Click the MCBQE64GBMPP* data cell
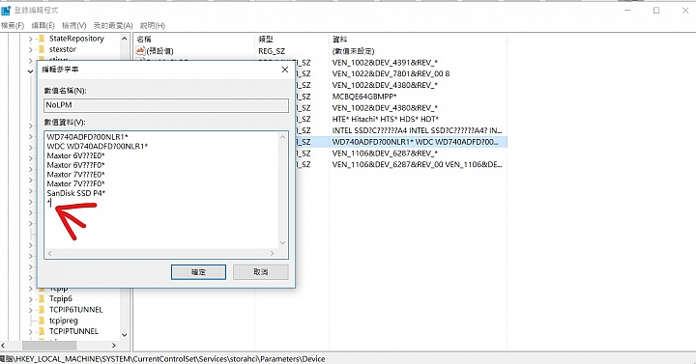The width and height of the screenshot is (696, 364). click(x=364, y=97)
